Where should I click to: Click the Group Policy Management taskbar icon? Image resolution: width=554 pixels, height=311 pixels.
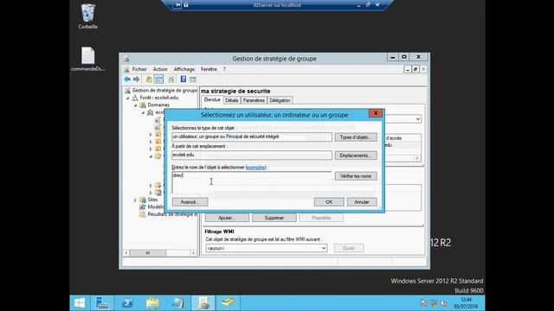pos(203,303)
